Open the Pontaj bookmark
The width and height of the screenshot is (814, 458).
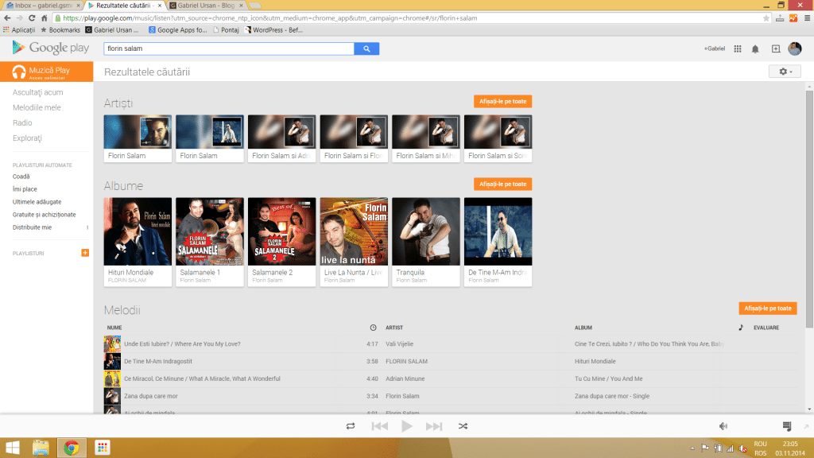click(226, 30)
